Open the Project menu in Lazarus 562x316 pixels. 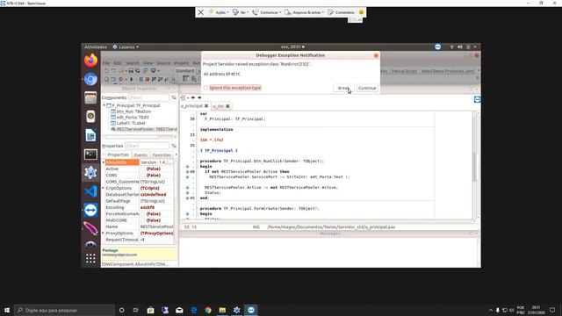click(x=182, y=63)
